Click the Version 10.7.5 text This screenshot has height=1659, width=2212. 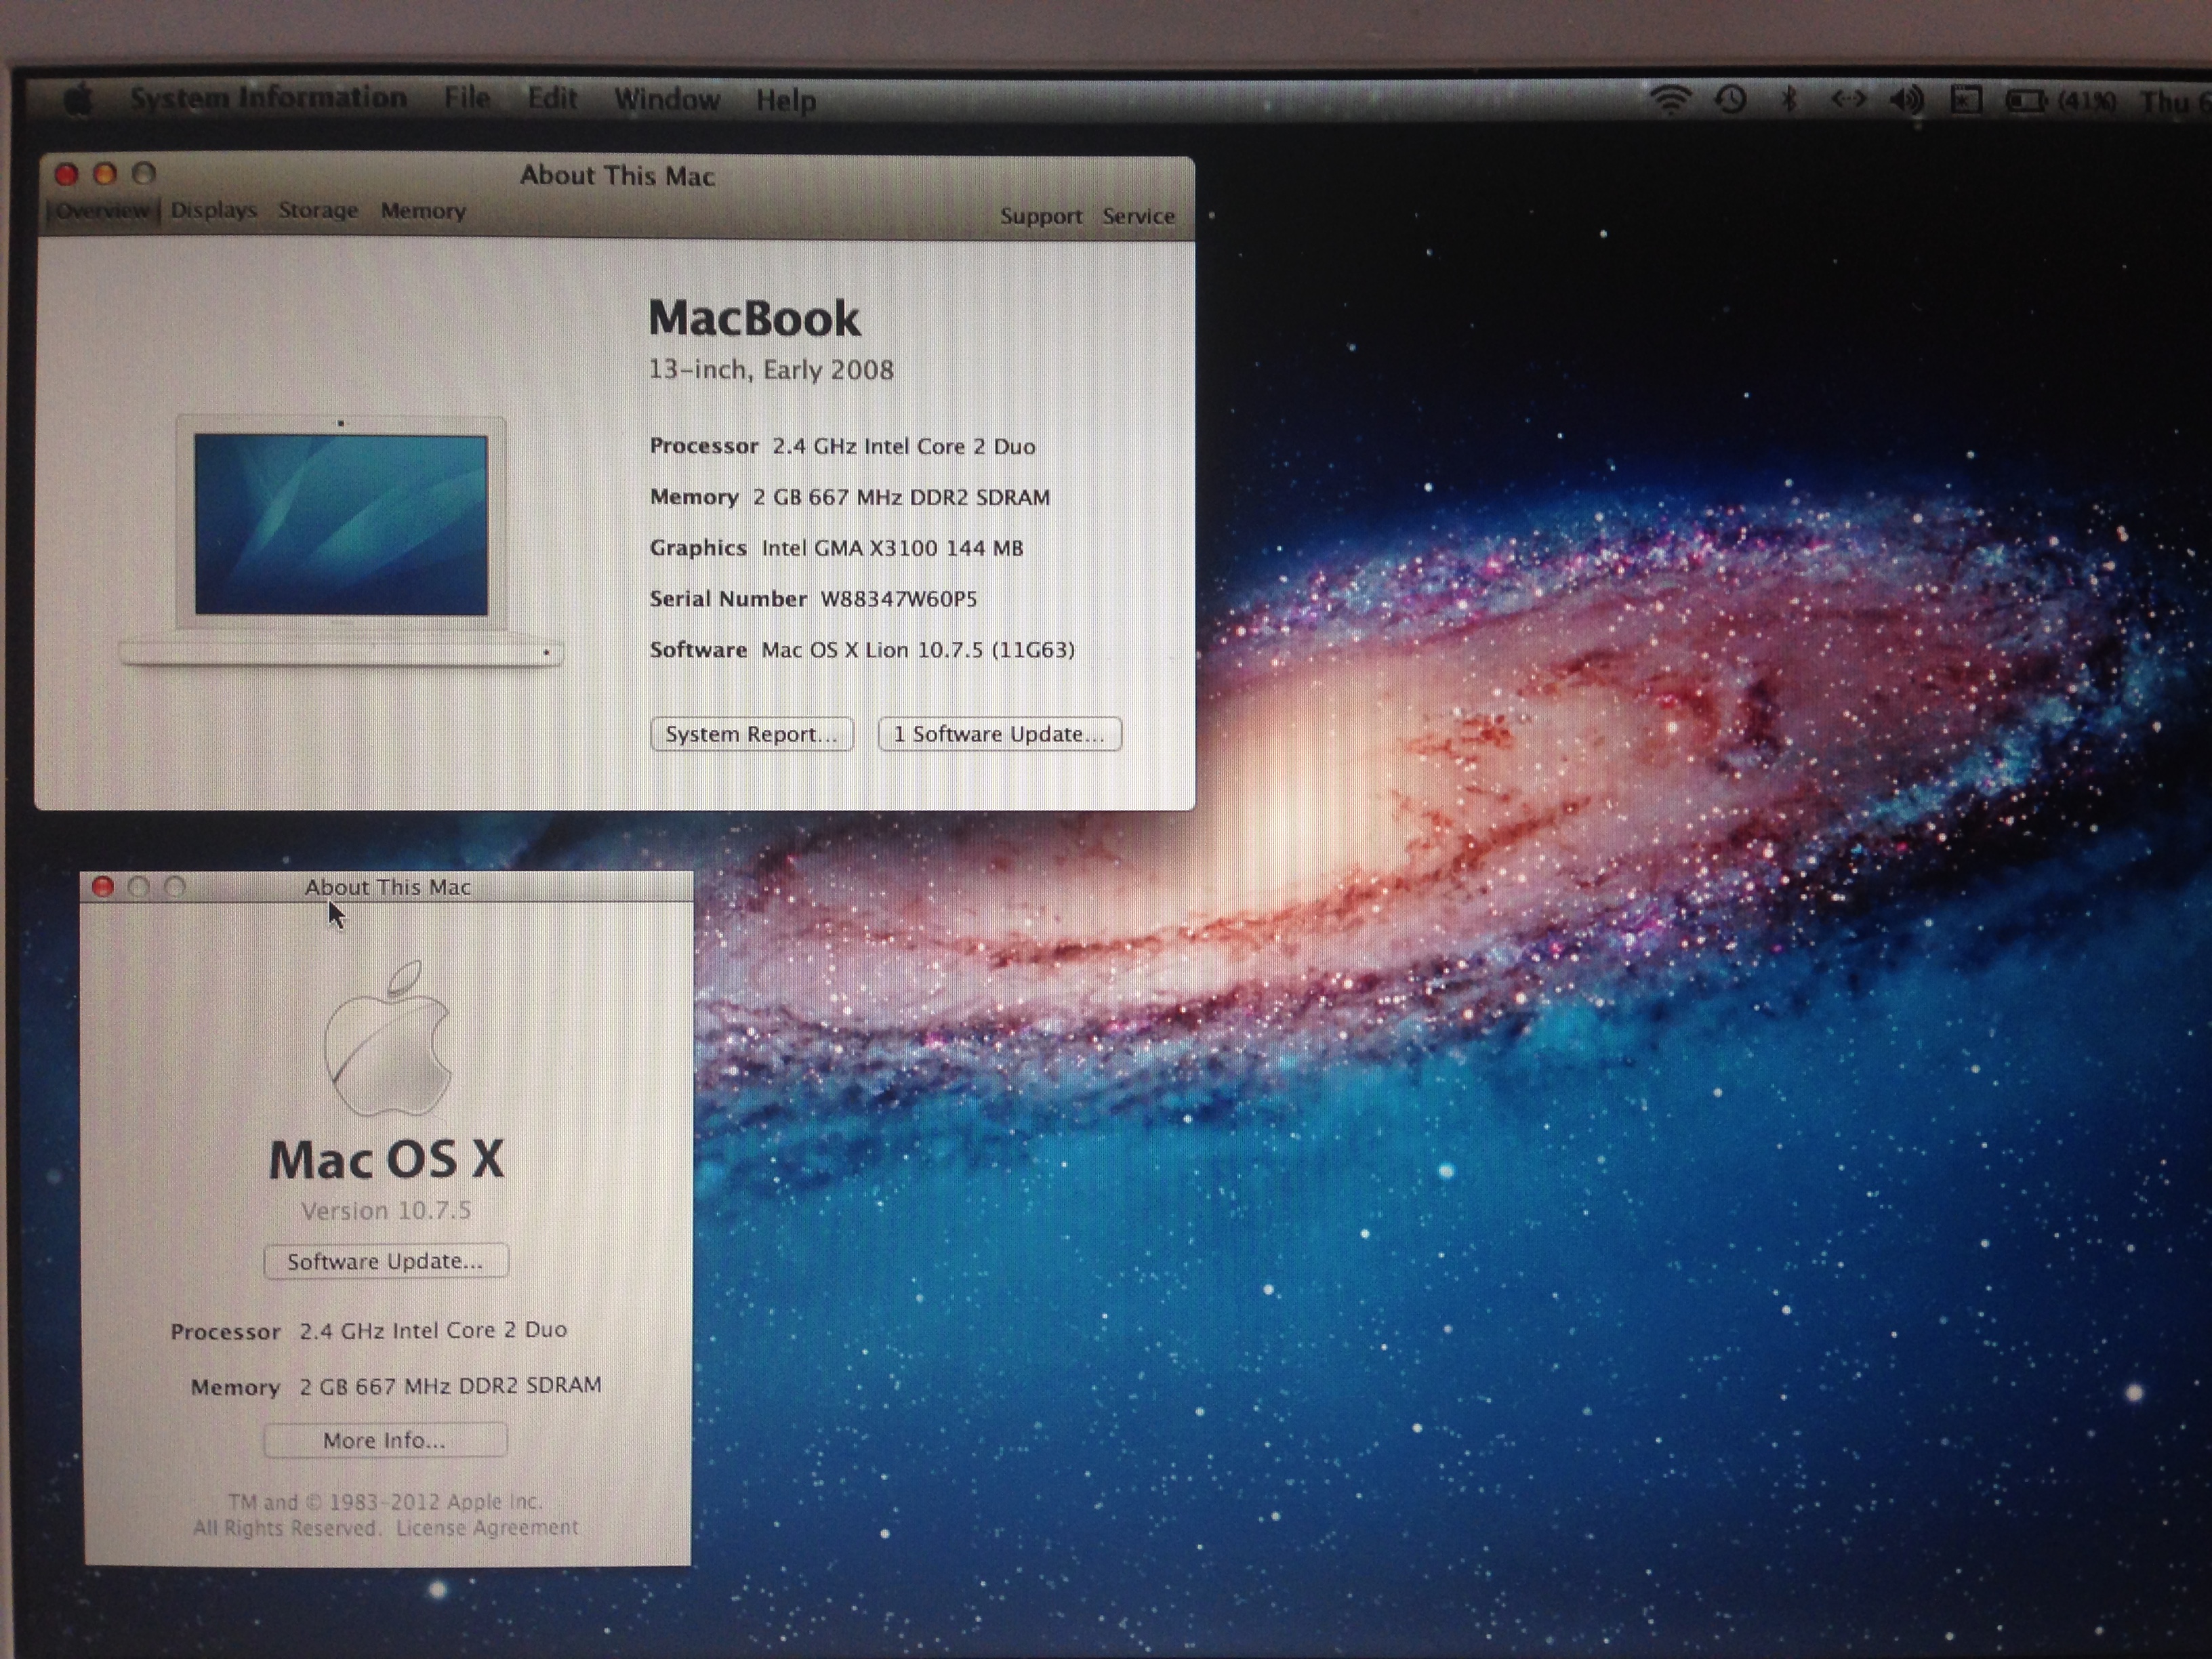click(386, 1211)
